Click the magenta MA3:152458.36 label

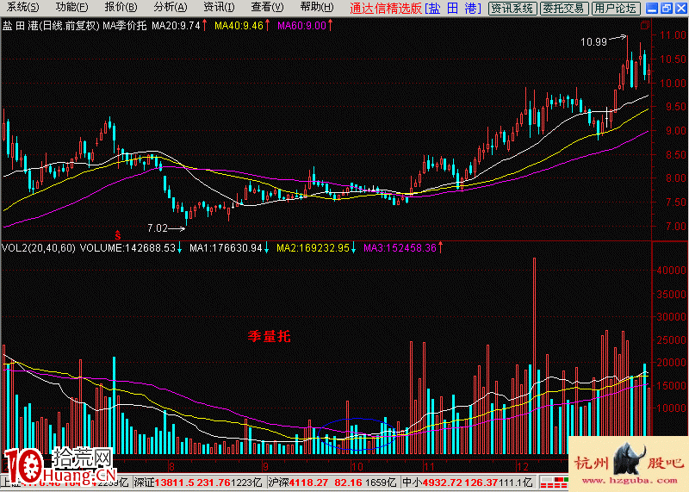tap(400, 248)
